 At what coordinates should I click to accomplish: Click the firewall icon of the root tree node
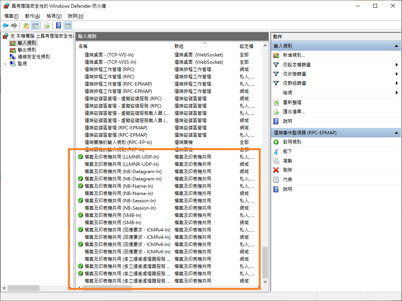click(5, 36)
